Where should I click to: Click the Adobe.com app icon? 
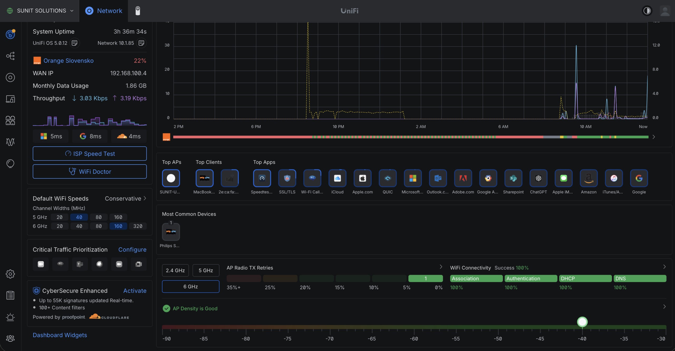[463, 178]
